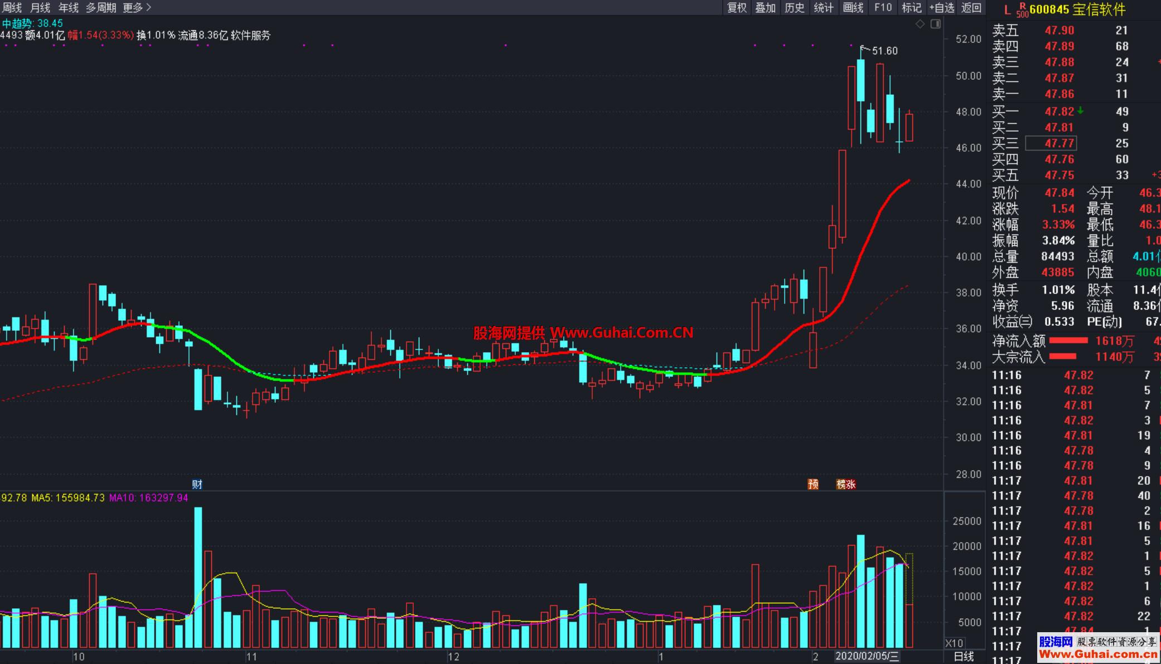Click the 预 forecast marker on chart
This screenshot has width=1161, height=664.
point(813,484)
